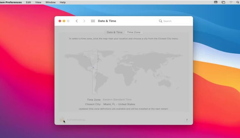
Task: Click Eastern Standard Time zone value
Action: coord(117,99)
